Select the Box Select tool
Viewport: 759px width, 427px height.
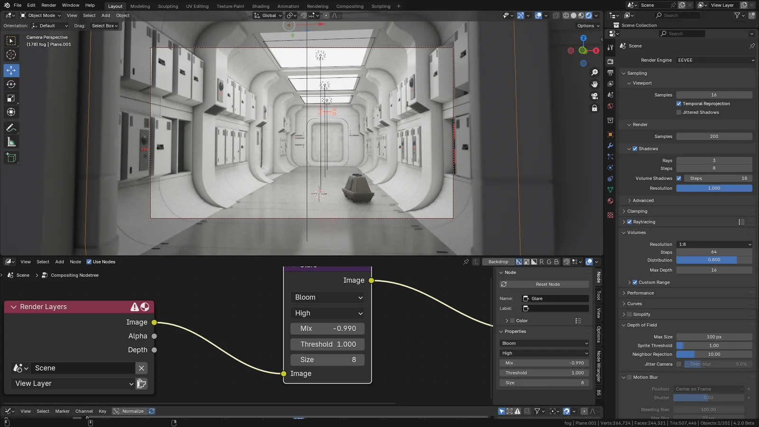11,40
